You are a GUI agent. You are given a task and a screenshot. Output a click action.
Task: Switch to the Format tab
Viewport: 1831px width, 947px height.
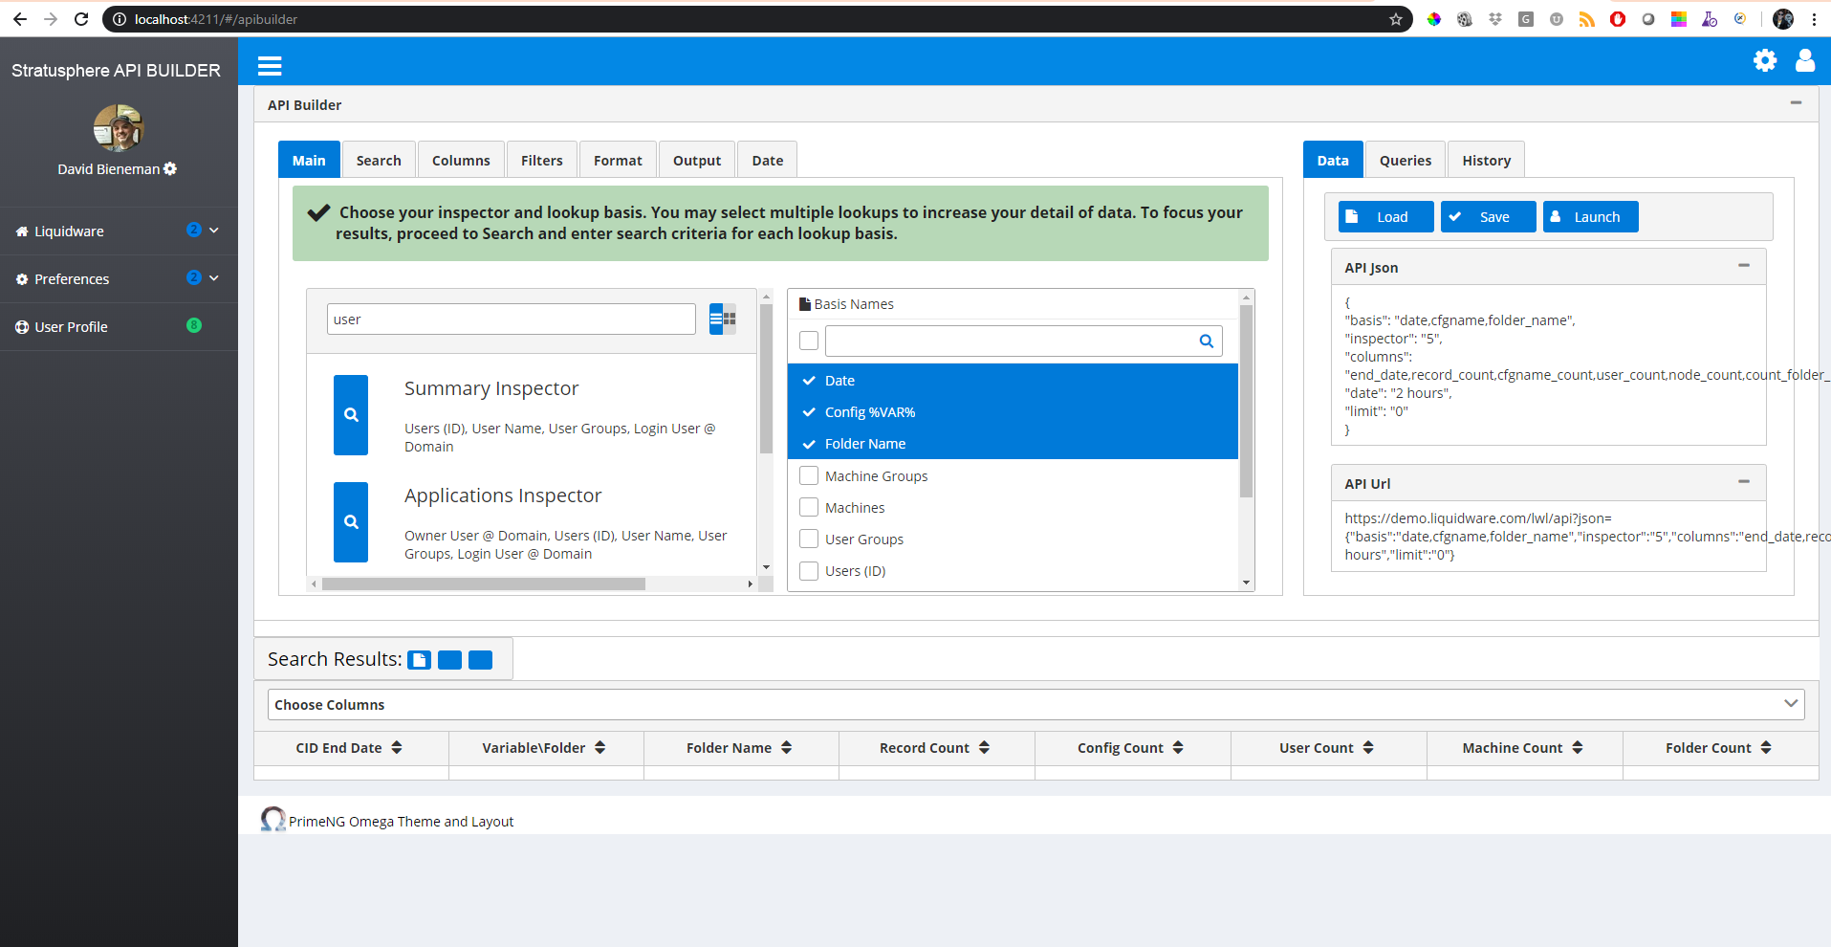click(618, 160)
